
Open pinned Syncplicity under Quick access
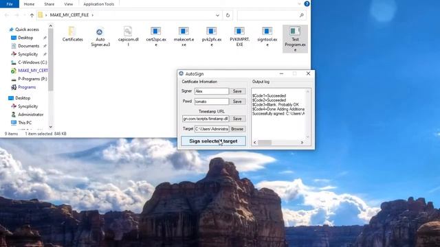coord(27,54)
